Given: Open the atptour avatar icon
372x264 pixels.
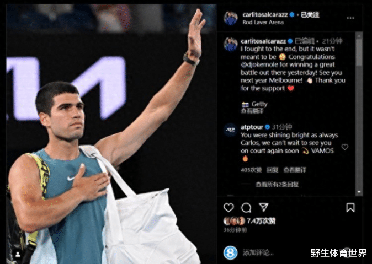Looking at the screenshot, I should click(231, 130).
